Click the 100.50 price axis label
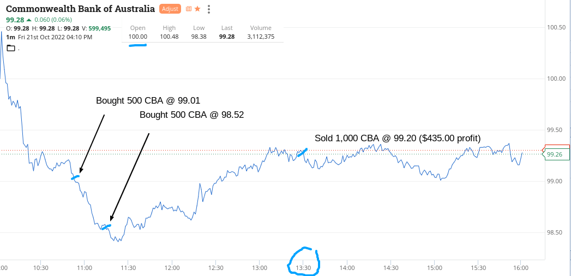The image size is (571, 276). click(556, 27)
